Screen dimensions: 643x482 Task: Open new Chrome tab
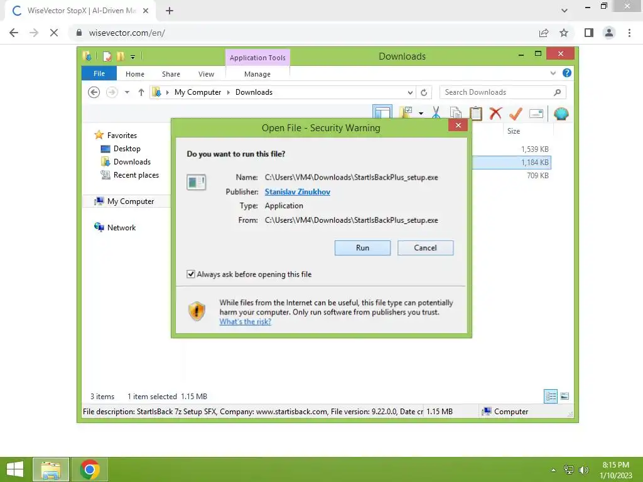coord(170,11)
